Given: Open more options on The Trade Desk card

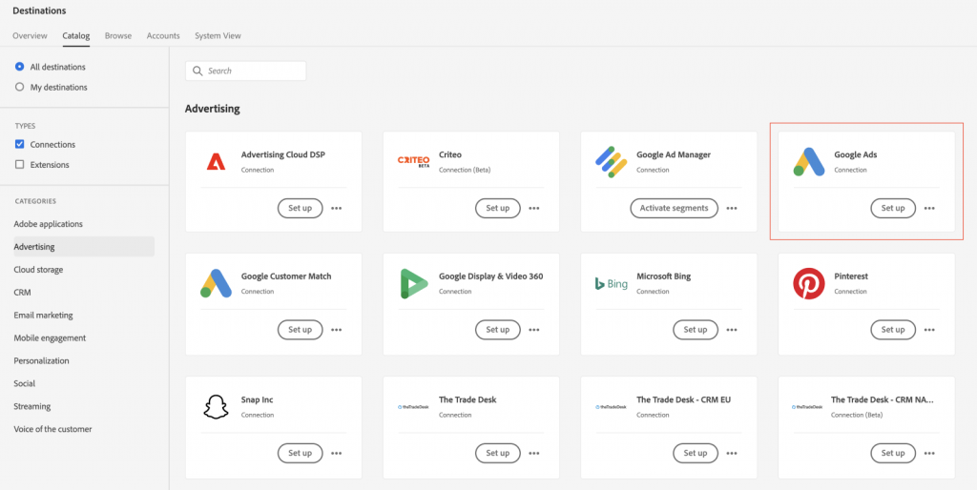Looking at the screenshot, I should pyautogui.click(x=534, y=453).
